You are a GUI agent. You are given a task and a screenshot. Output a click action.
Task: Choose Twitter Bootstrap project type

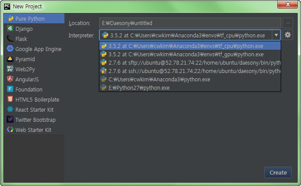34,120
